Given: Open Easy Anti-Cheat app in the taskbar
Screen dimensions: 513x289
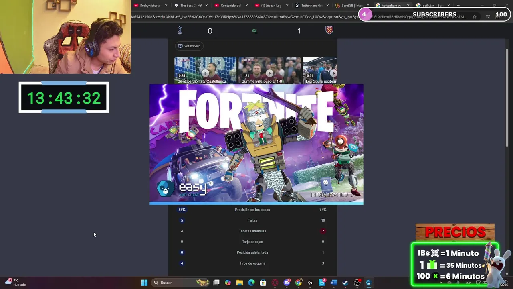Looking at the screenshot, I should point(368,283).
